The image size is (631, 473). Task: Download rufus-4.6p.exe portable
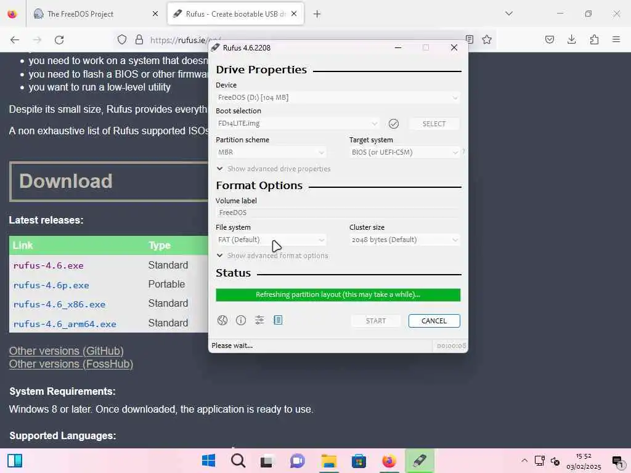click(51, 285)
